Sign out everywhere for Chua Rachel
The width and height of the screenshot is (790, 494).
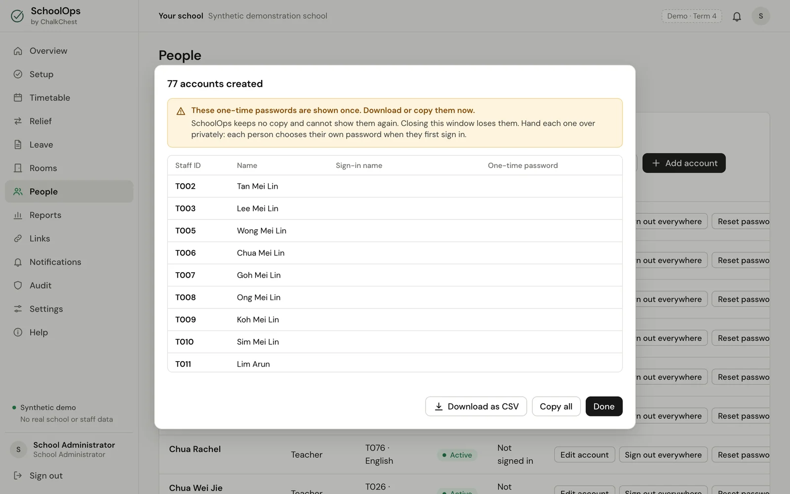pyautogui.click(x=663, y=455)
